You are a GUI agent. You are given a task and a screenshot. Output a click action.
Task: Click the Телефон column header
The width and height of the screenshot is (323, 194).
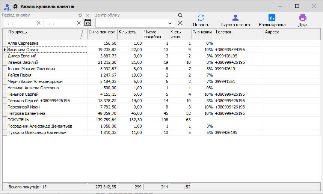click(238, 32)
